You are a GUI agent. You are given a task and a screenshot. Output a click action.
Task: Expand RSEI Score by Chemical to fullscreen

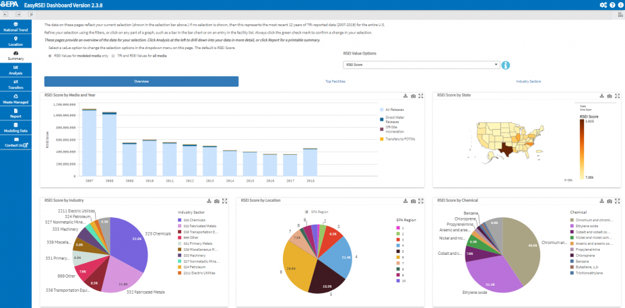618,201
